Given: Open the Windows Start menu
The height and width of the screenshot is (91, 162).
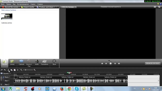Looking at the screenshot, I should (x=3, y=89).
